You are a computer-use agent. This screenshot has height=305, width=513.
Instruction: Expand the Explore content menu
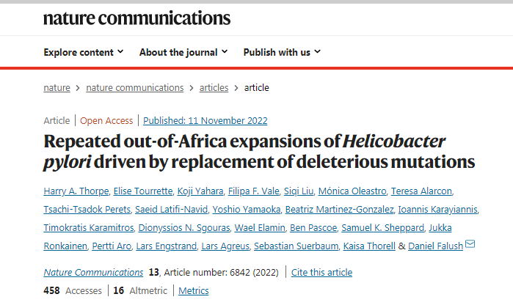coord(84,52)
